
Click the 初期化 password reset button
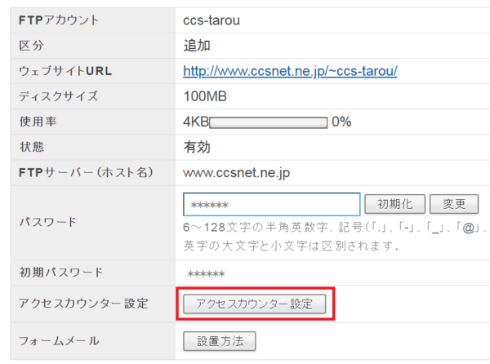394,204
